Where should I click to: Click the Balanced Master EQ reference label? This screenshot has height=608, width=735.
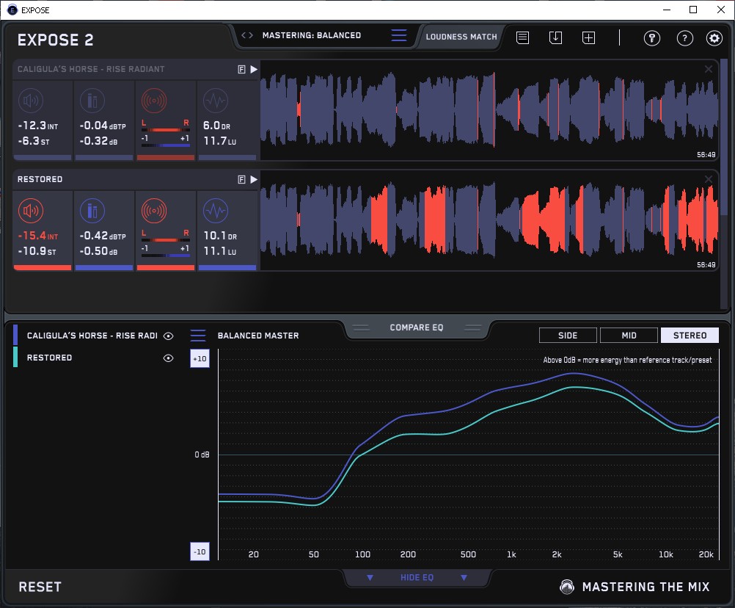[258, 336]
